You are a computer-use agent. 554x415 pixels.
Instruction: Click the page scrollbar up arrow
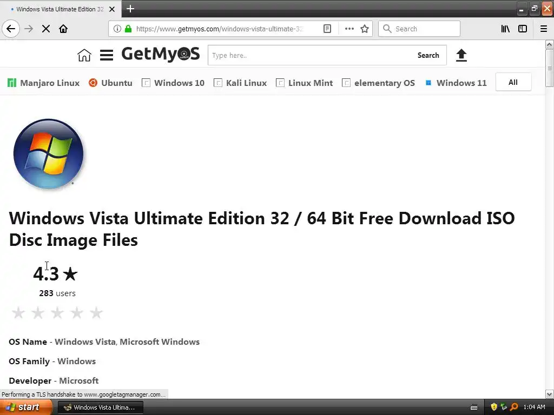pyautogui.click(x=550, y=44)
